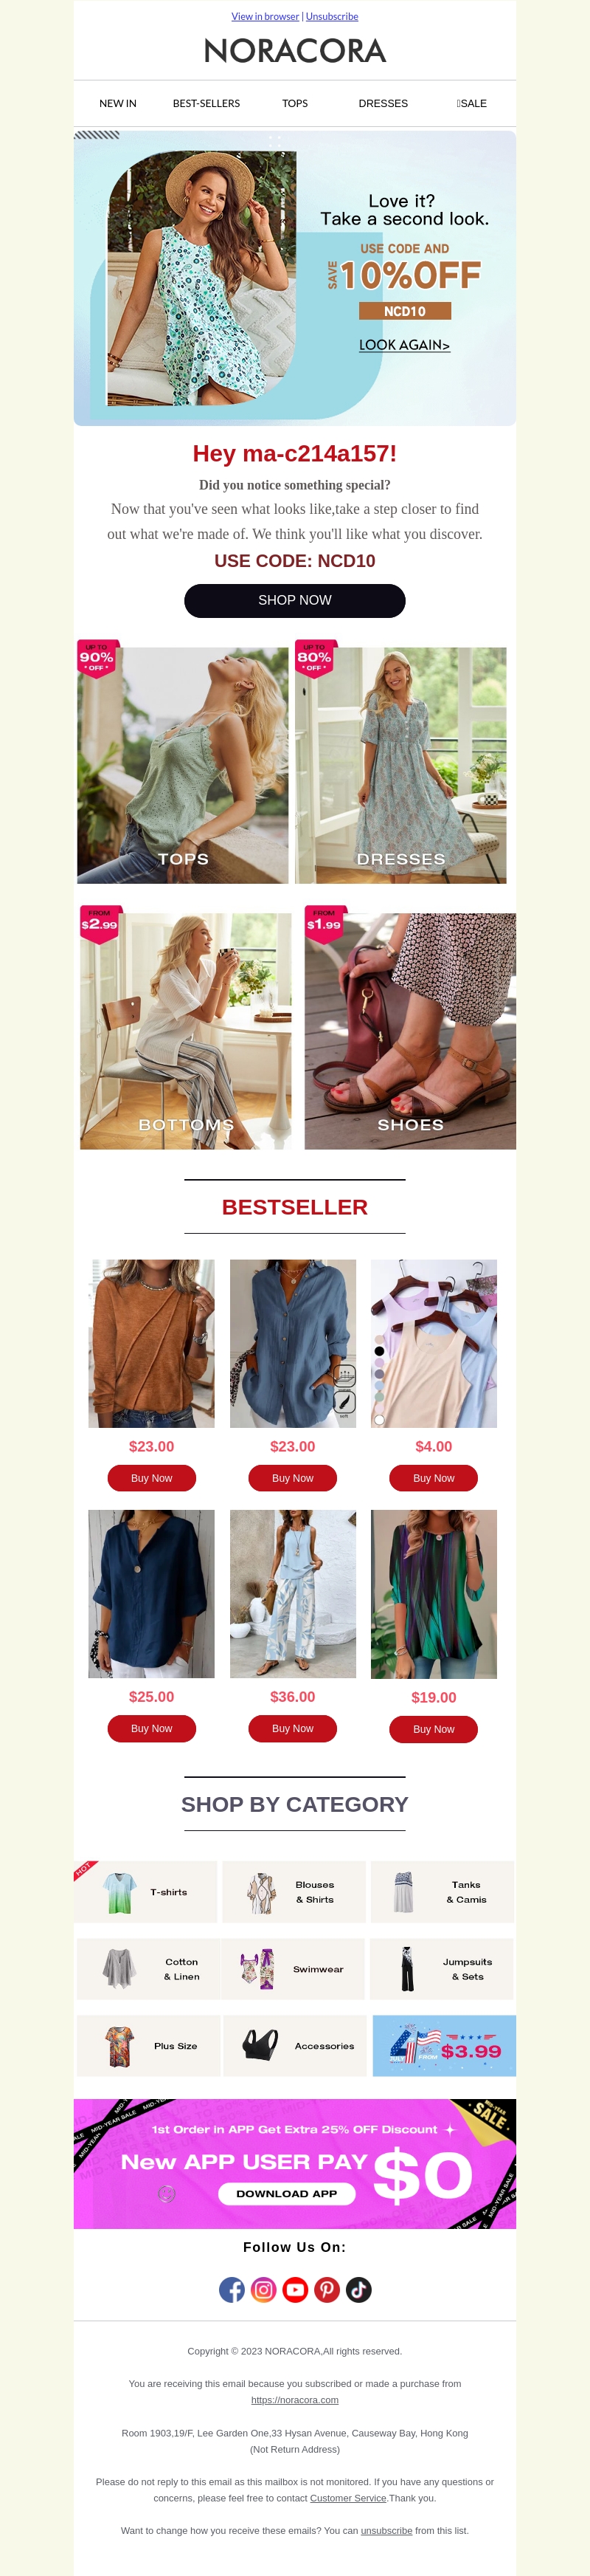Open the Facebook social icon
The height and width of the screenshot is (2576, 590).
(x=232, y=2289)
